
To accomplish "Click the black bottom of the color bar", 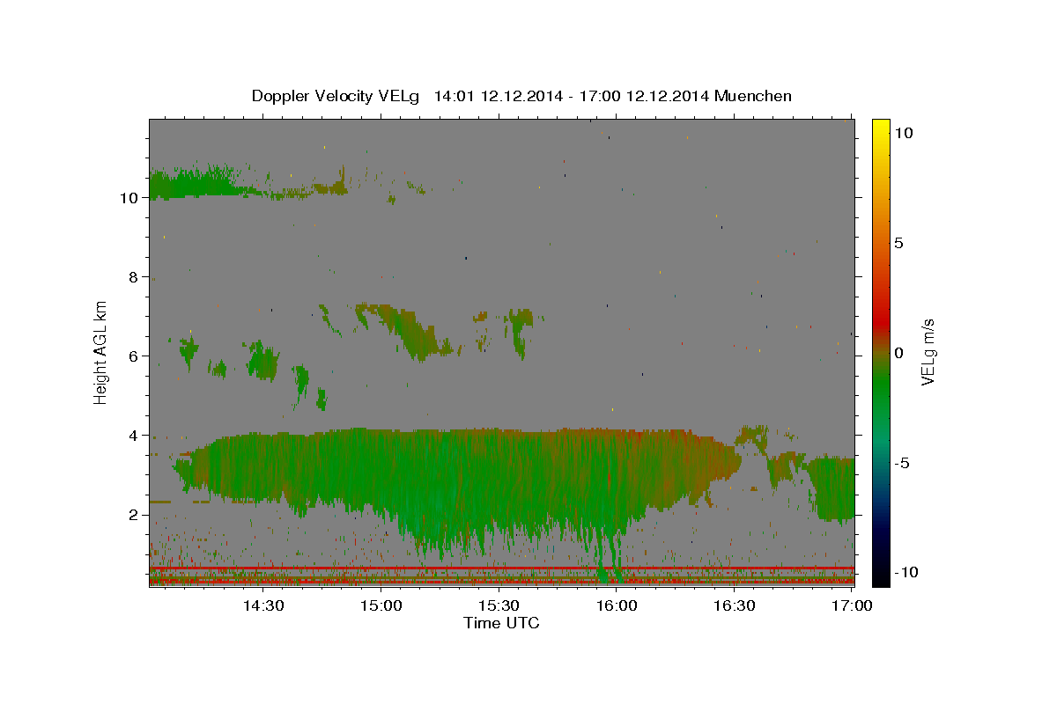I will click(880, 581).
